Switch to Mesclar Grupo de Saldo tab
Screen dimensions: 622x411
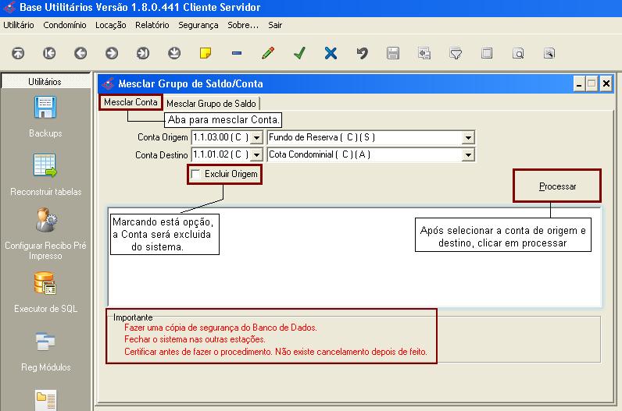pyautogui.click(x=211, y=104)
